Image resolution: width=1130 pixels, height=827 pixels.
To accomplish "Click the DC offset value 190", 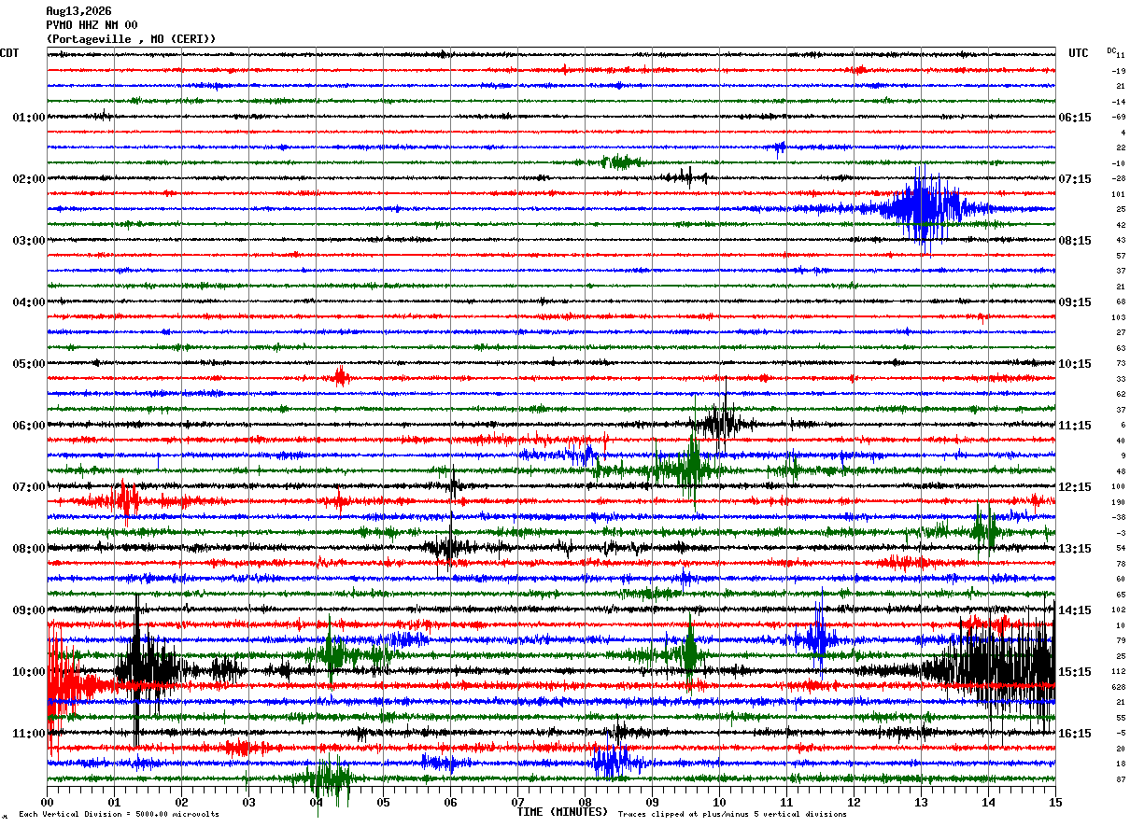I will (1119, 502).
